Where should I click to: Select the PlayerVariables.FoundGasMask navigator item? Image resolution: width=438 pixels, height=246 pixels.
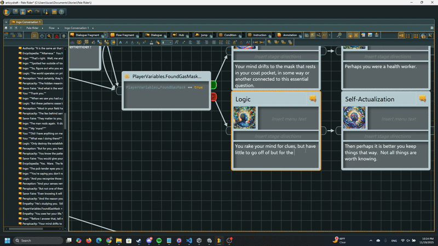[42, 209]
